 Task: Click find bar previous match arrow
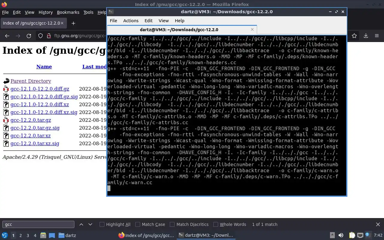81,224
